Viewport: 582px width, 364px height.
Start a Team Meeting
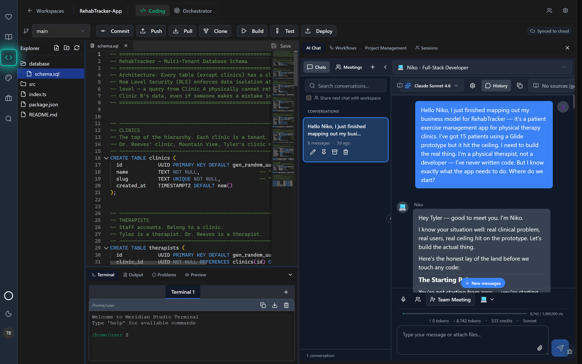pos(450,300)
